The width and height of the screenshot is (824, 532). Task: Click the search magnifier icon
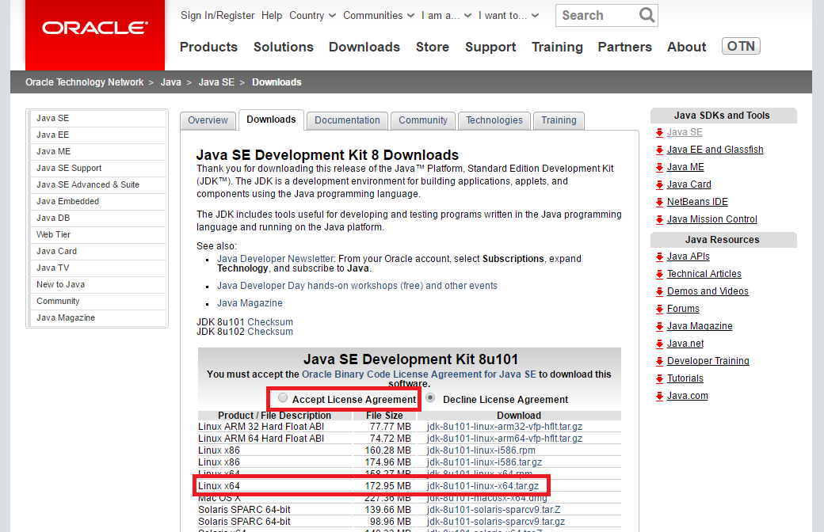(647, 15)
